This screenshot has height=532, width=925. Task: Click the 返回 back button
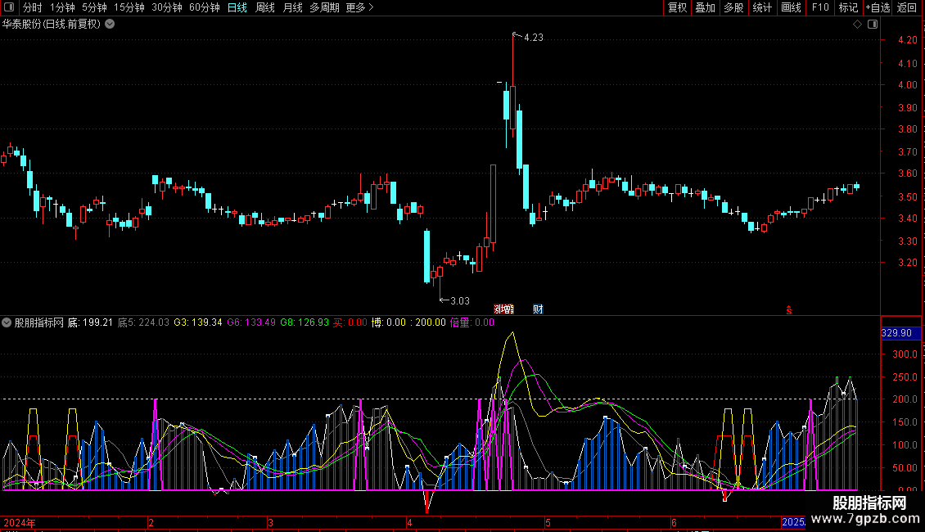[907, 7]
